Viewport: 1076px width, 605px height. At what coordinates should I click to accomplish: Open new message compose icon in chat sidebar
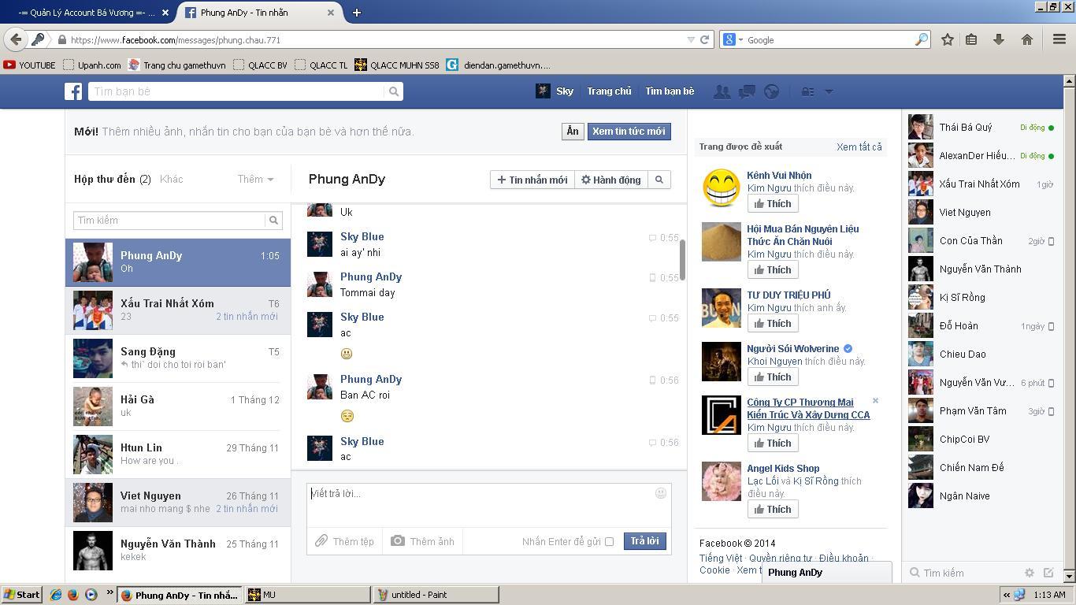tap(1048, 573)
